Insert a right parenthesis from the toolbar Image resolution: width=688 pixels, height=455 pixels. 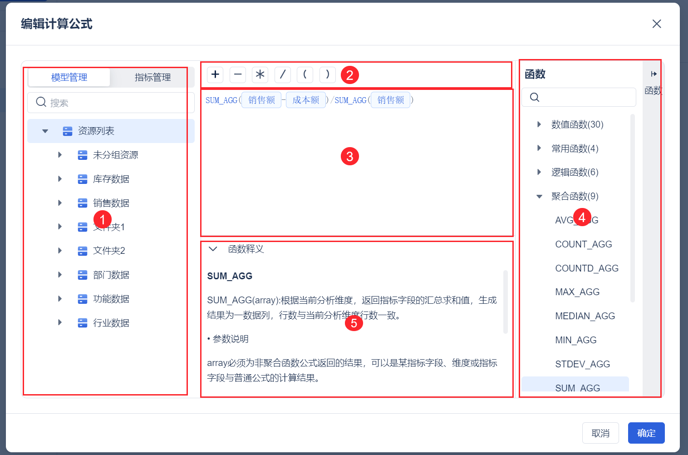[x=327, y=74]
